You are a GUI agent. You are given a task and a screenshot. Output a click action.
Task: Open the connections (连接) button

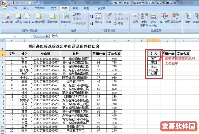tap(77, 14)
